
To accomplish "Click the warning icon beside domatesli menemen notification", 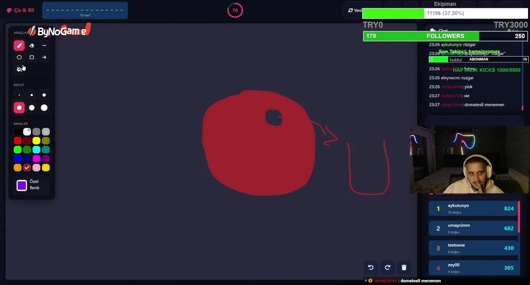I will click(370, 281).
